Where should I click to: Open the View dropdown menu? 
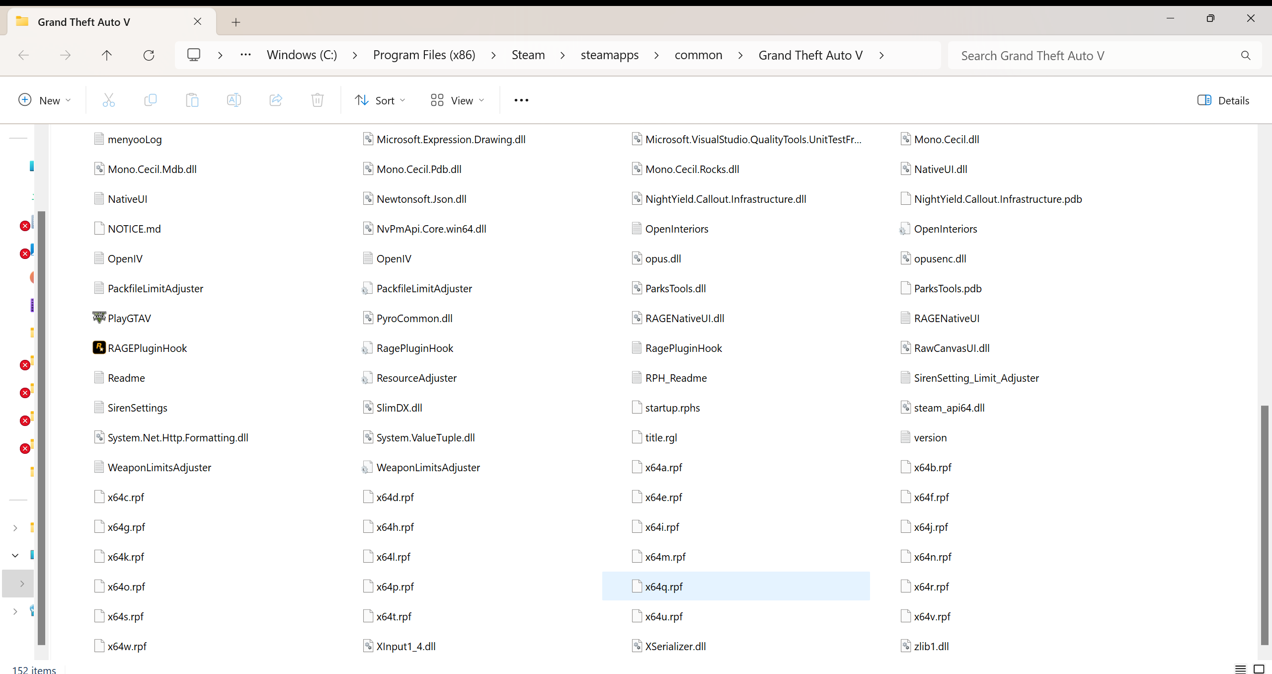coord(457,100)
